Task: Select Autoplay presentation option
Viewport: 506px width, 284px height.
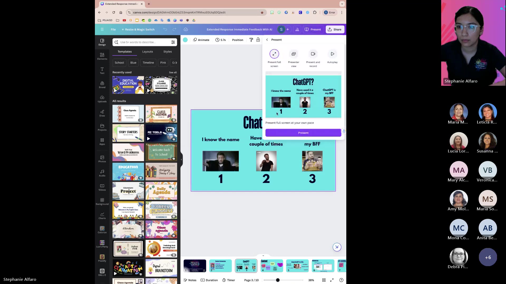Action: [332, 57]
